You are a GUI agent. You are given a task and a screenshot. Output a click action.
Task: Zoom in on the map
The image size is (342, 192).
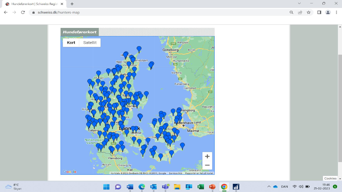click(x=207, y=156)
